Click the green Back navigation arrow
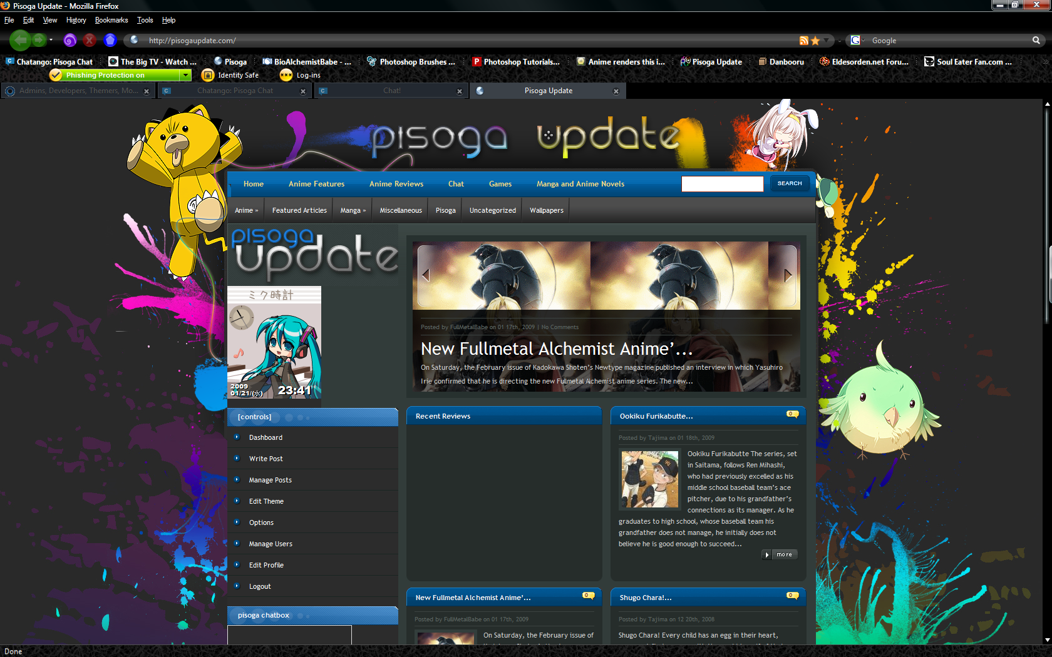The width and height of the screenshot is (1052, 657). (x=20, y=40)
